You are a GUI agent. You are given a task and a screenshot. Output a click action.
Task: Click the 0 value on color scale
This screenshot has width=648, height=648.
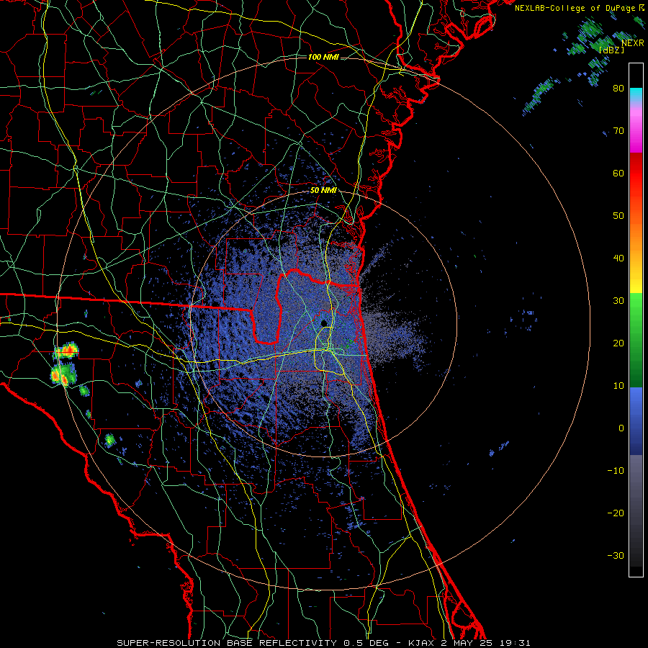[x=621, y=428]
